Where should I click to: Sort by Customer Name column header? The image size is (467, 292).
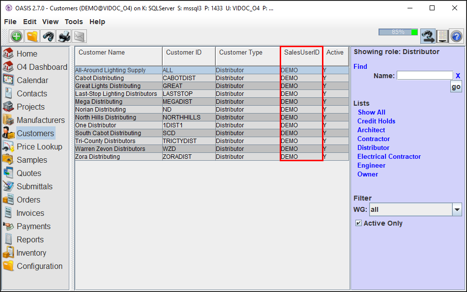(118, 56)
